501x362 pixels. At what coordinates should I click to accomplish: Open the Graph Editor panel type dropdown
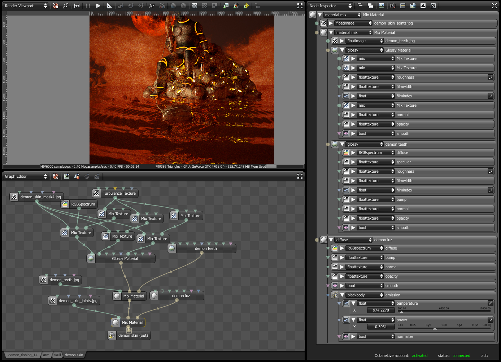coord(26,176)
